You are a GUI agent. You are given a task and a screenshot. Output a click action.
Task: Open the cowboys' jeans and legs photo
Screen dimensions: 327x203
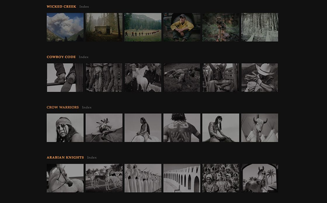pos(104,78)
